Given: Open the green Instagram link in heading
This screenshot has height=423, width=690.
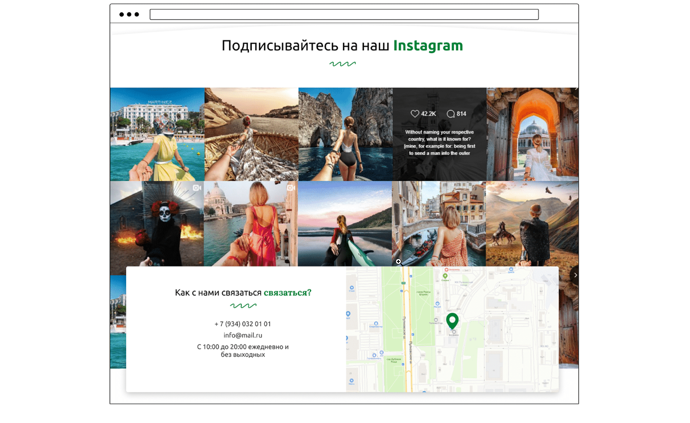Looking at the screenshot, I should 428,46.
